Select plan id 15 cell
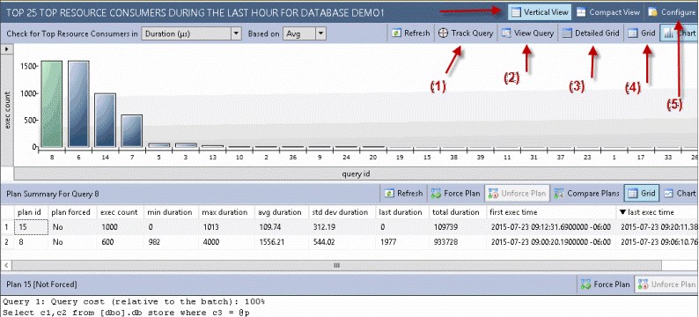Viewport: 699px width, 317px height. (31, 227)
